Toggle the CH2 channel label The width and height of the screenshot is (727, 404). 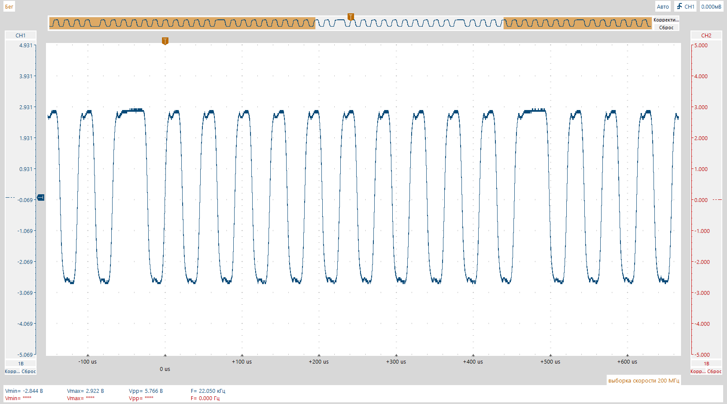(x=706, y=35)
